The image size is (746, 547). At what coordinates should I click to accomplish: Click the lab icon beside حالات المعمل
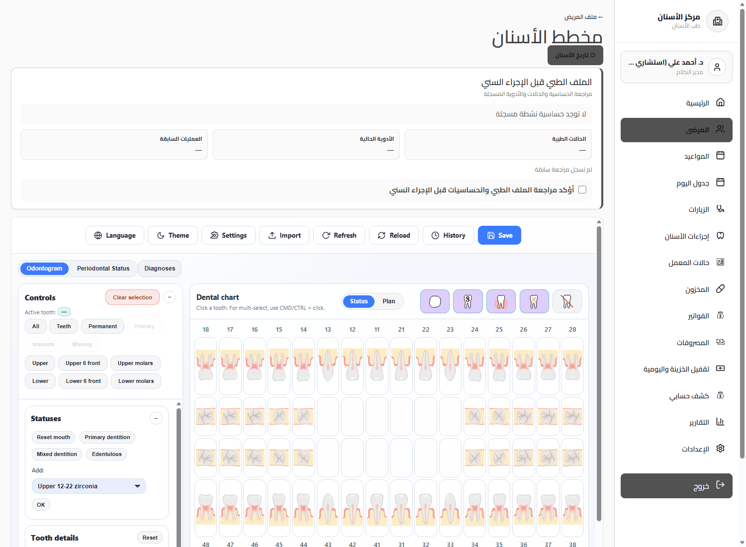[x=720, y=262]
